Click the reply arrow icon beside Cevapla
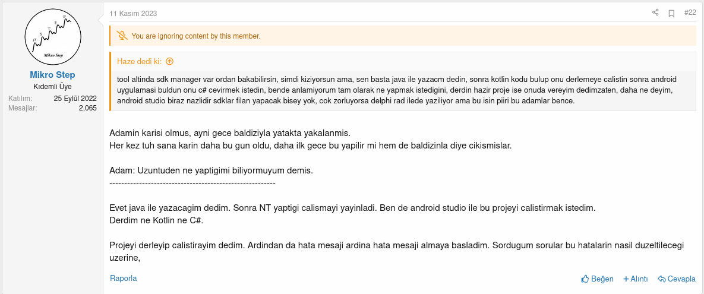This screenshot has width=704, height=294. 661,279
